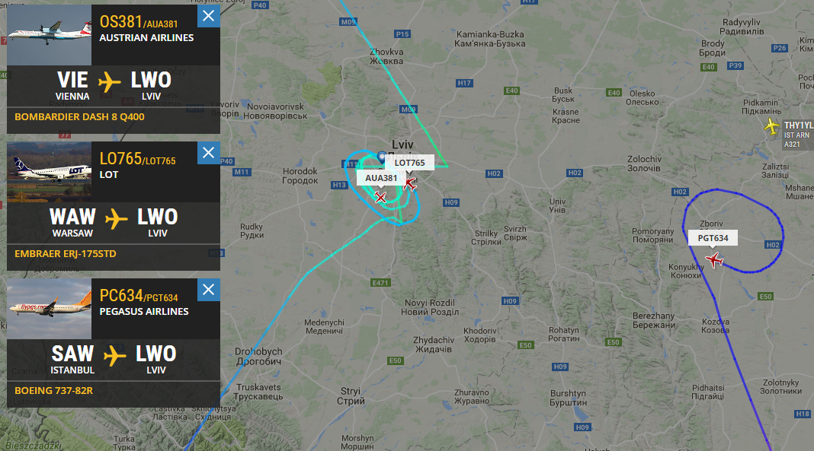Select the PGT634 aircraft icon on map
This screenshot has height=451, width=814.
tap(714, 259)
